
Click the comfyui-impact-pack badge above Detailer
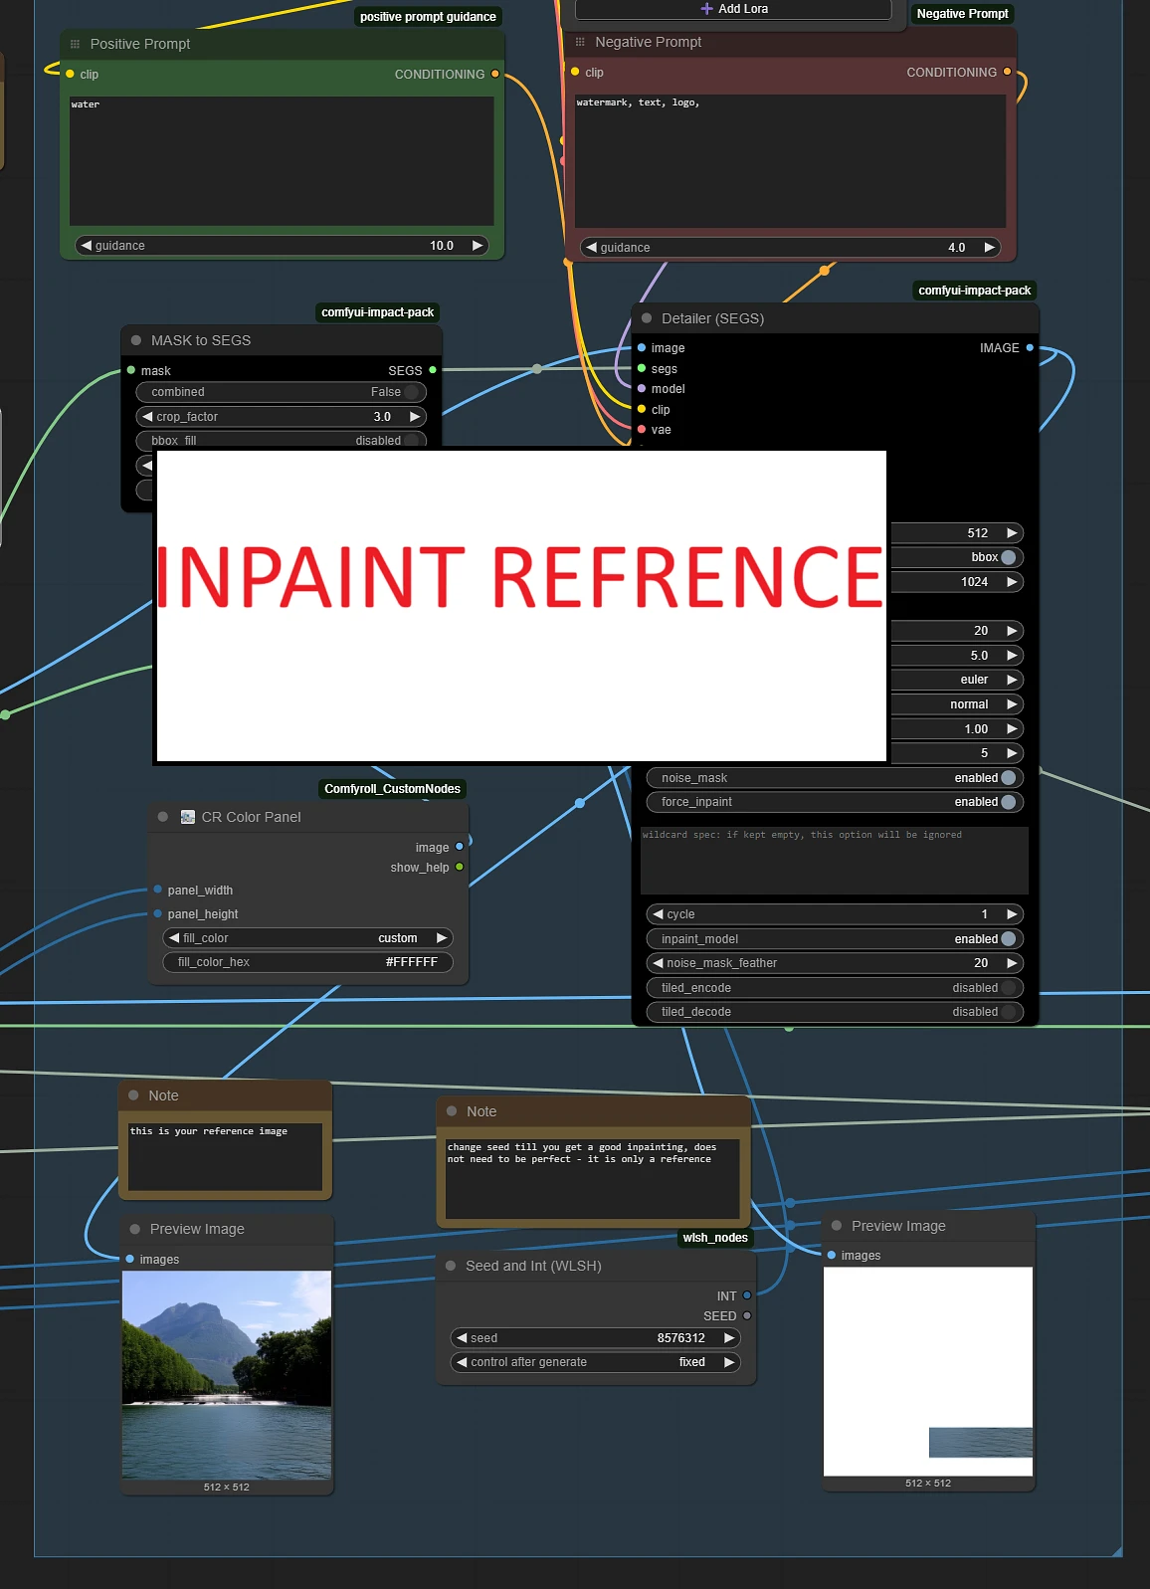[974, 291]
